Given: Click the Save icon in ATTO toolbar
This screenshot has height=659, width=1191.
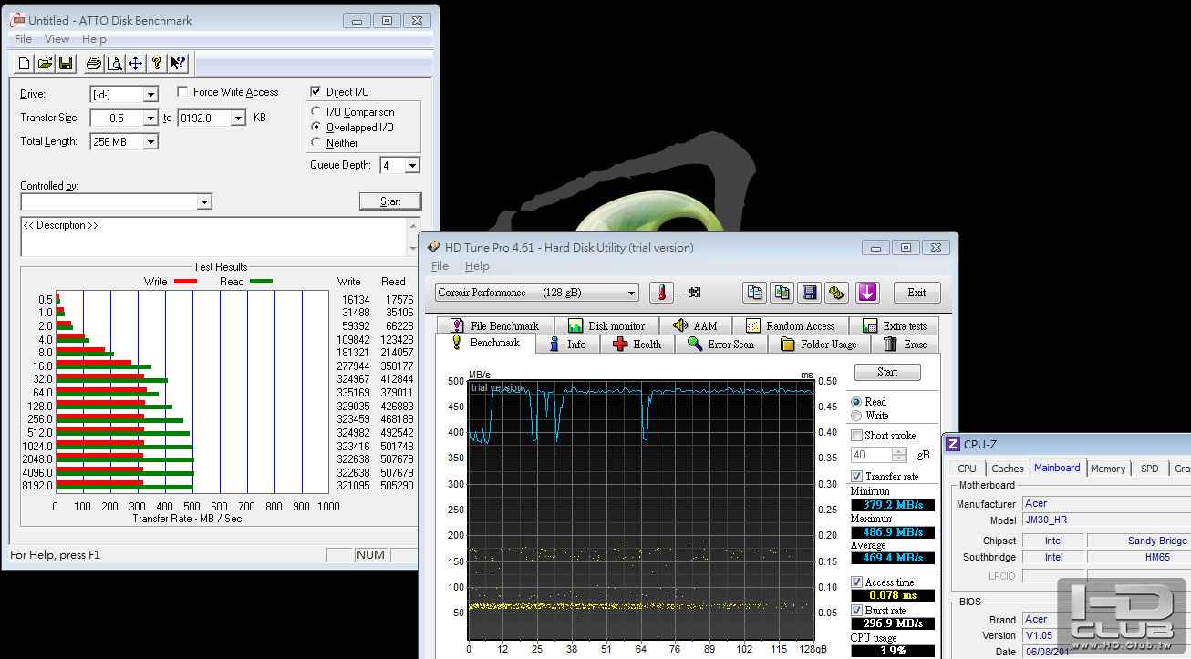Looking at the screenshot, I should pyautogui.click(x=66, y=63).
